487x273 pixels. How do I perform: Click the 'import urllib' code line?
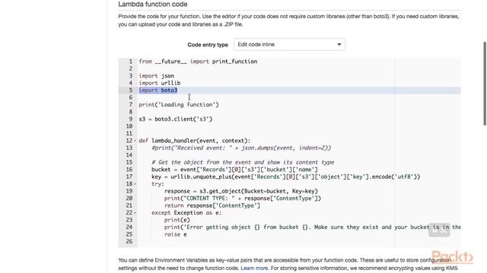click(159, 83)
